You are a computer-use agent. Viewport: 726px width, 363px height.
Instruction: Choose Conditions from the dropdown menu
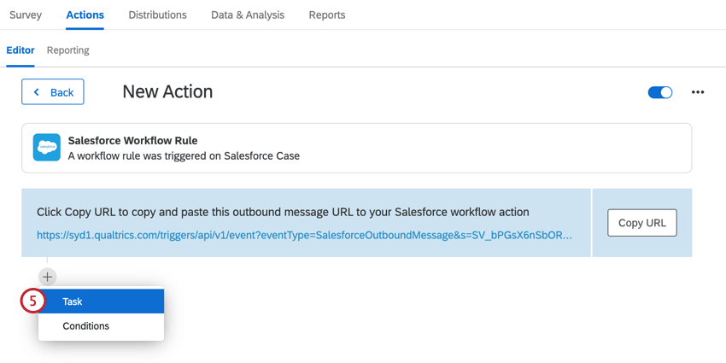click(x=86, y=326)
